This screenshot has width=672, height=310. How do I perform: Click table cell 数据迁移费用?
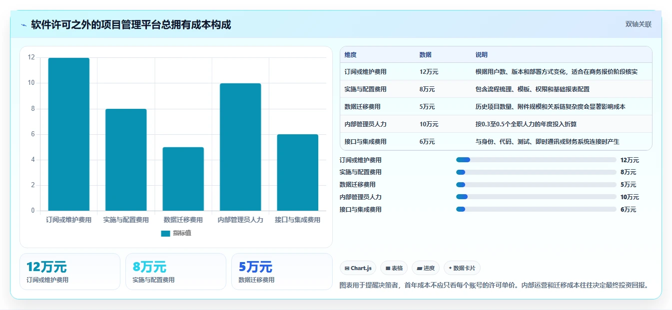[x=363, y=107]
